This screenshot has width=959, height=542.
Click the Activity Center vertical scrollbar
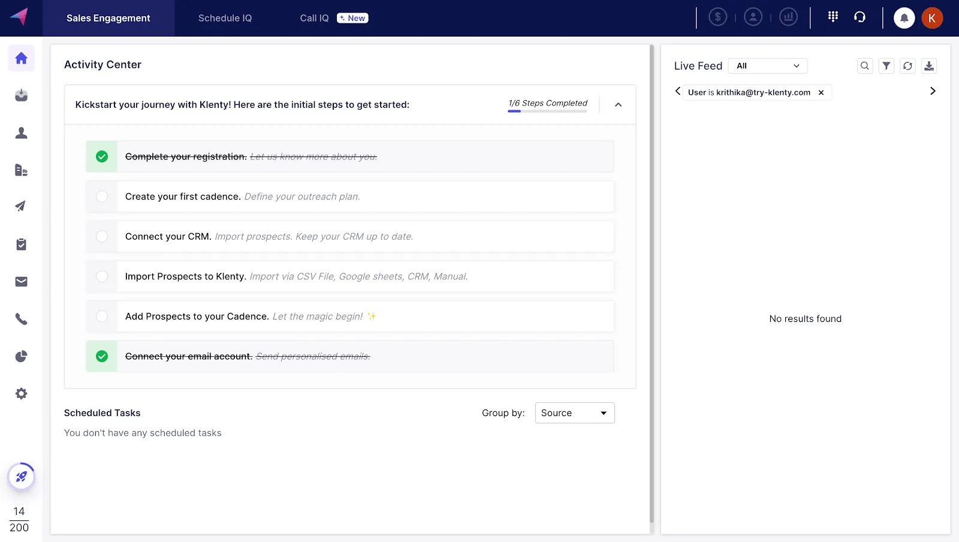pos(652,284)
